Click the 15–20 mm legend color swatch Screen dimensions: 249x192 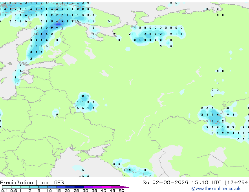tap(61, 187)
